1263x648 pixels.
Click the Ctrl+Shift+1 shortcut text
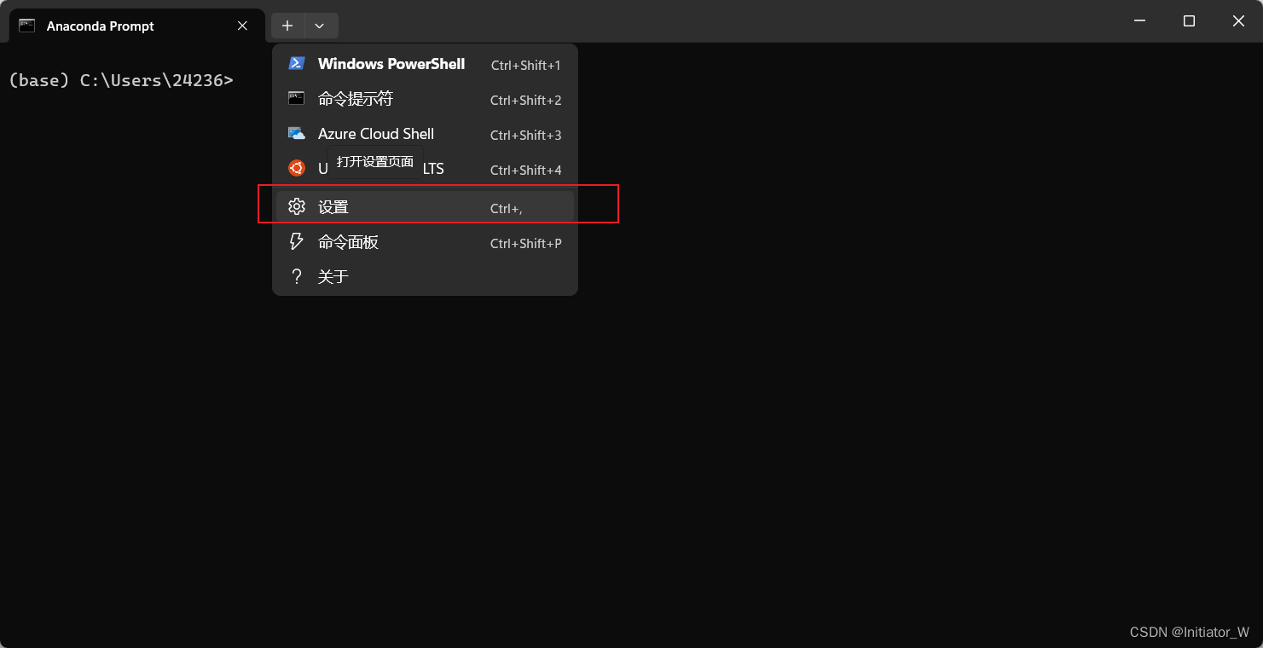pos(525,65)
